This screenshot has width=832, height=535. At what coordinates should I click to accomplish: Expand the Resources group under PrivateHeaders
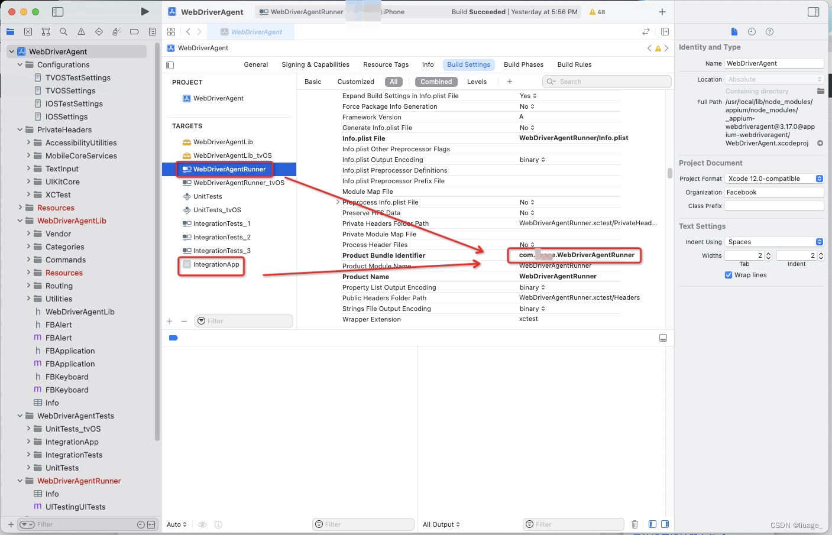(x=20, y=207)
